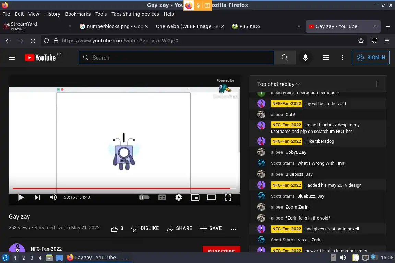This screenshot has width=395, height=263.
Task: Click 'Streamed live on May 21, 2022' text
Action: pos(67,228)
